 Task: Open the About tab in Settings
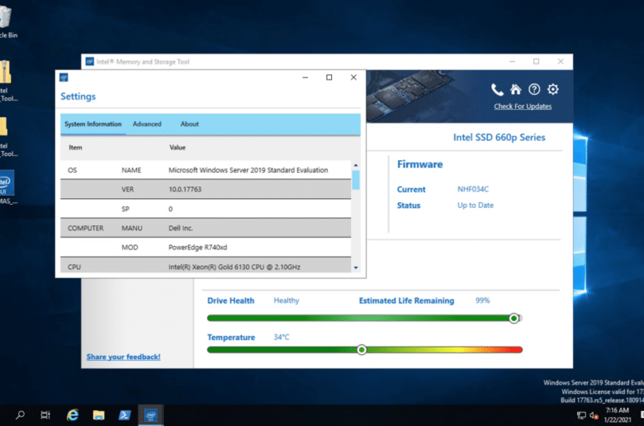pyautogui.click(x=189, y=124)
